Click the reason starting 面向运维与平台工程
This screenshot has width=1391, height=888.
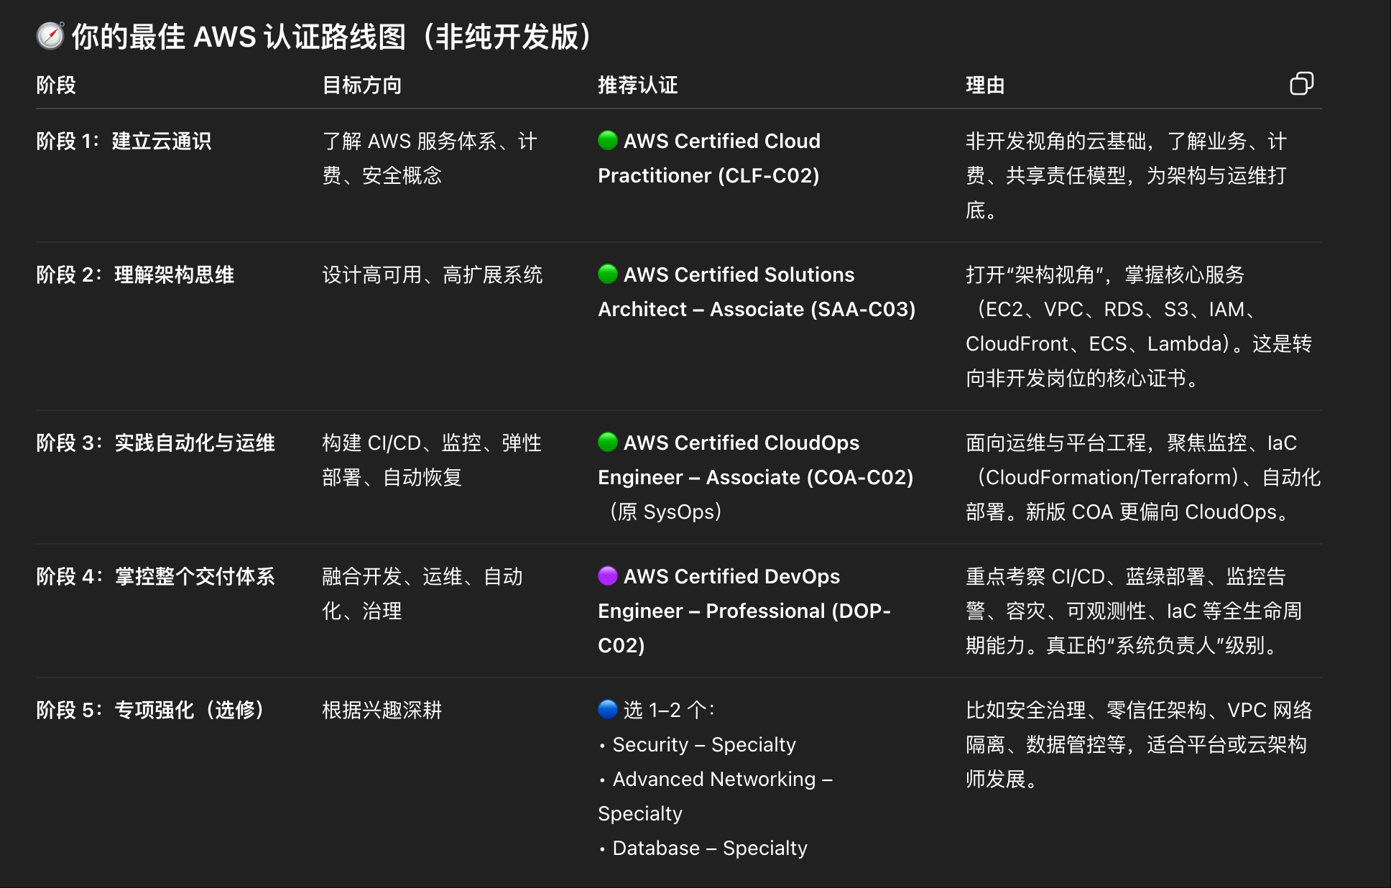point(1143,477)
